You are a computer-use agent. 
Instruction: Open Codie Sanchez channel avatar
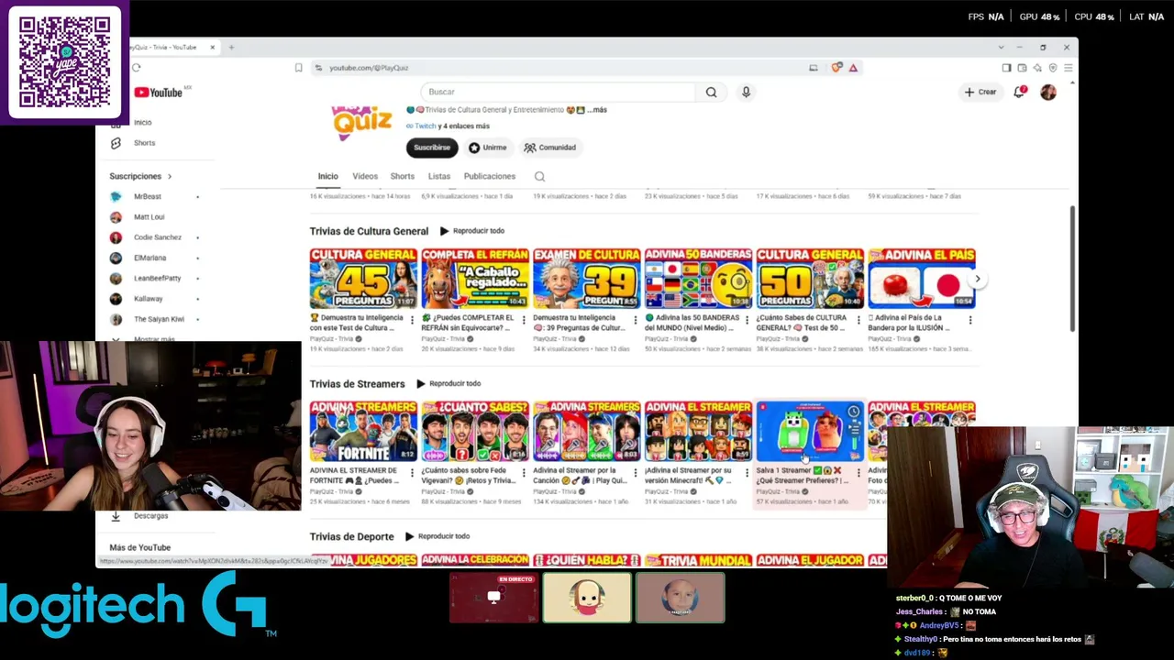point(116,237)
